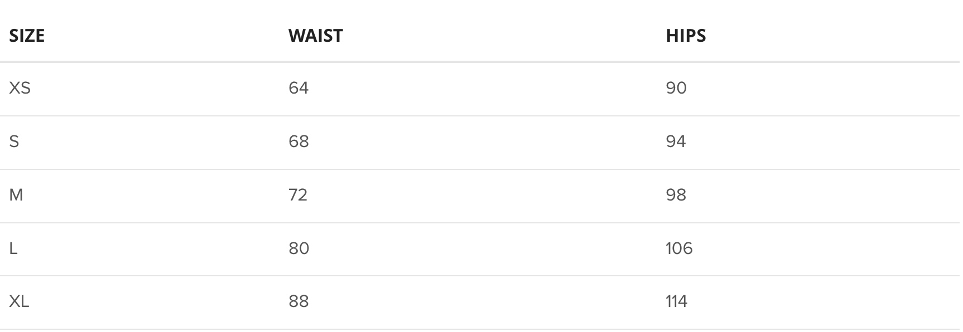The height and width of the screenshot is (332, 963).
Task: Click hips value 94
Action: [x=676, y=141]
